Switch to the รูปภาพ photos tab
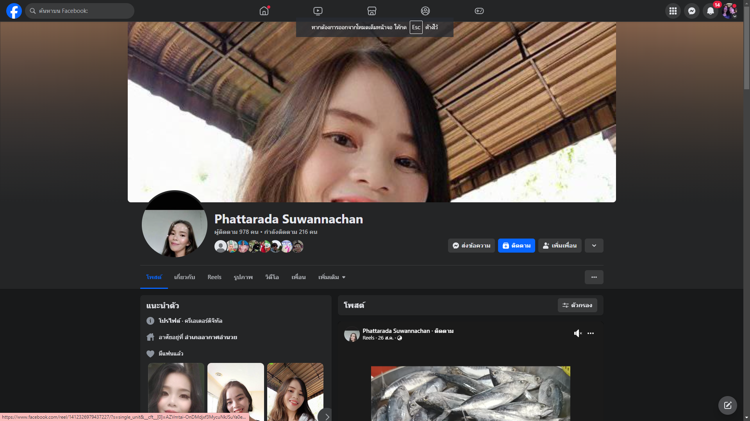Screen dimensions: 750x421 [243, 277]
